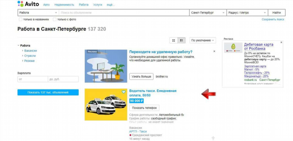
Task: Click the Rosbank avocado card thumbnail
Action: coord(233,48)
